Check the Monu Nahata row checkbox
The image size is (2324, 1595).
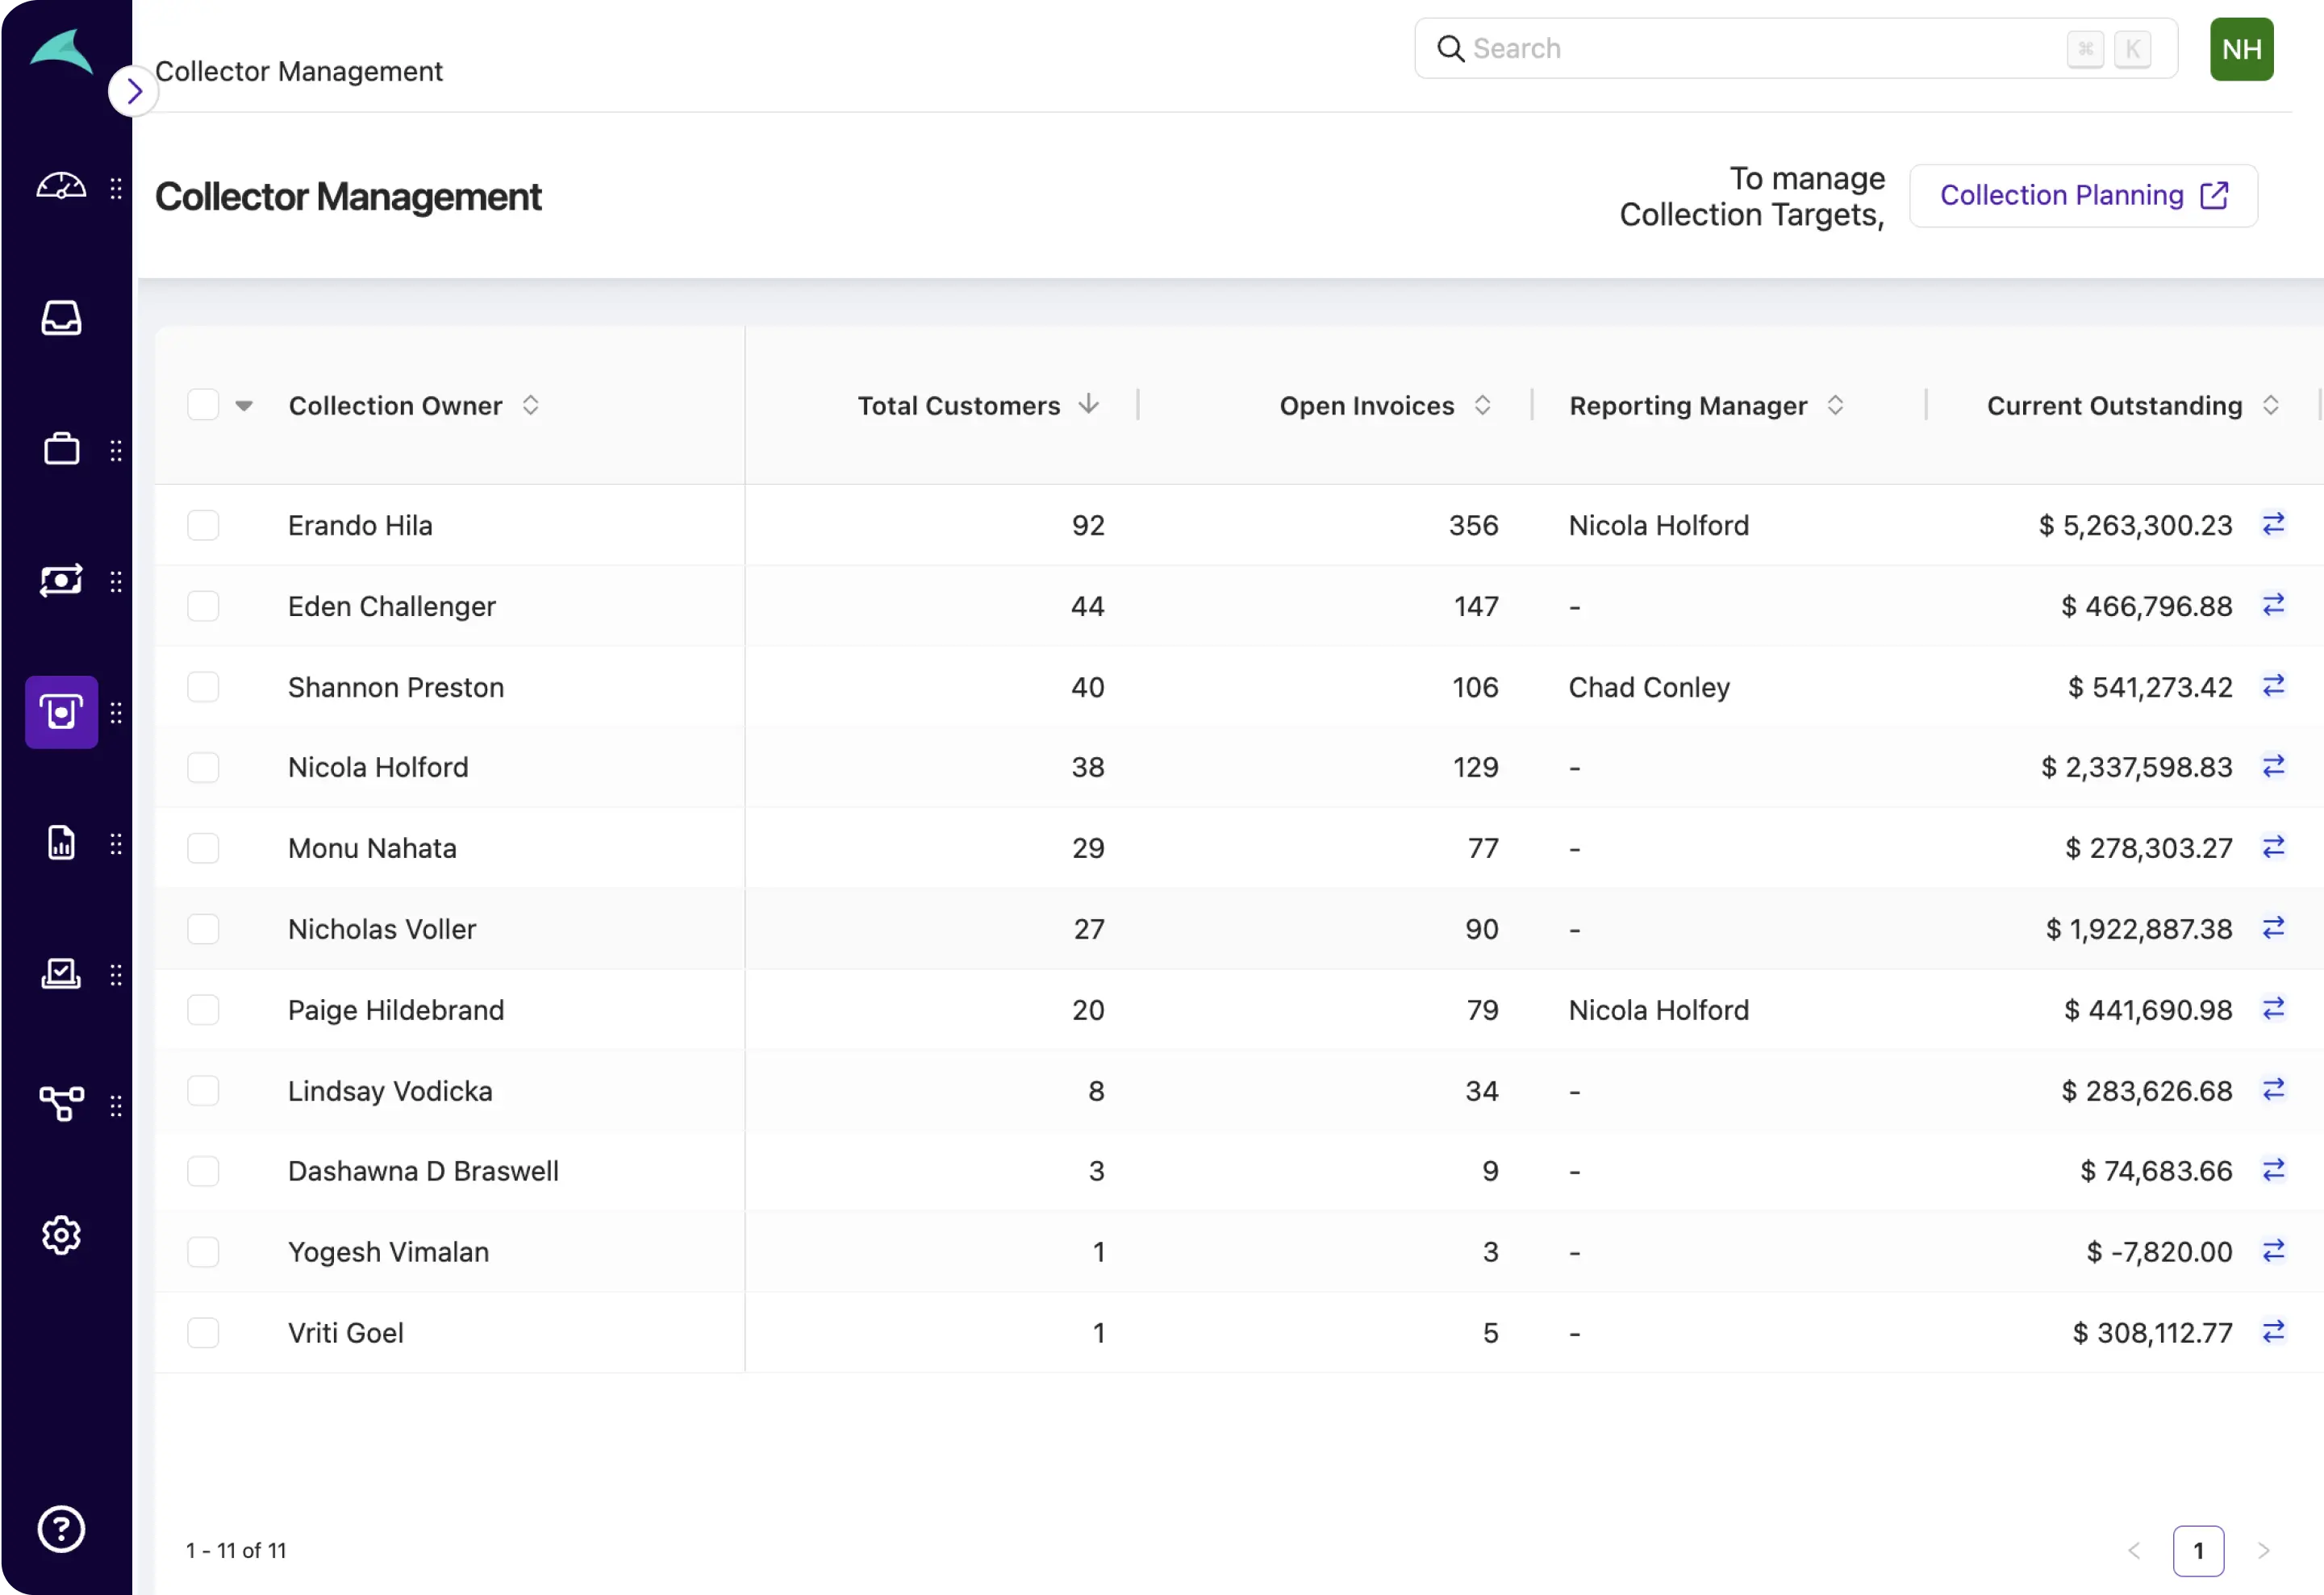(203, 847)
